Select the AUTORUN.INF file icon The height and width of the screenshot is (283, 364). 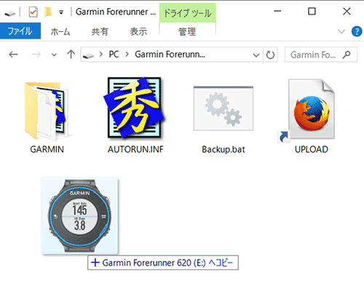pyautogui.click(x=135, y=108)
